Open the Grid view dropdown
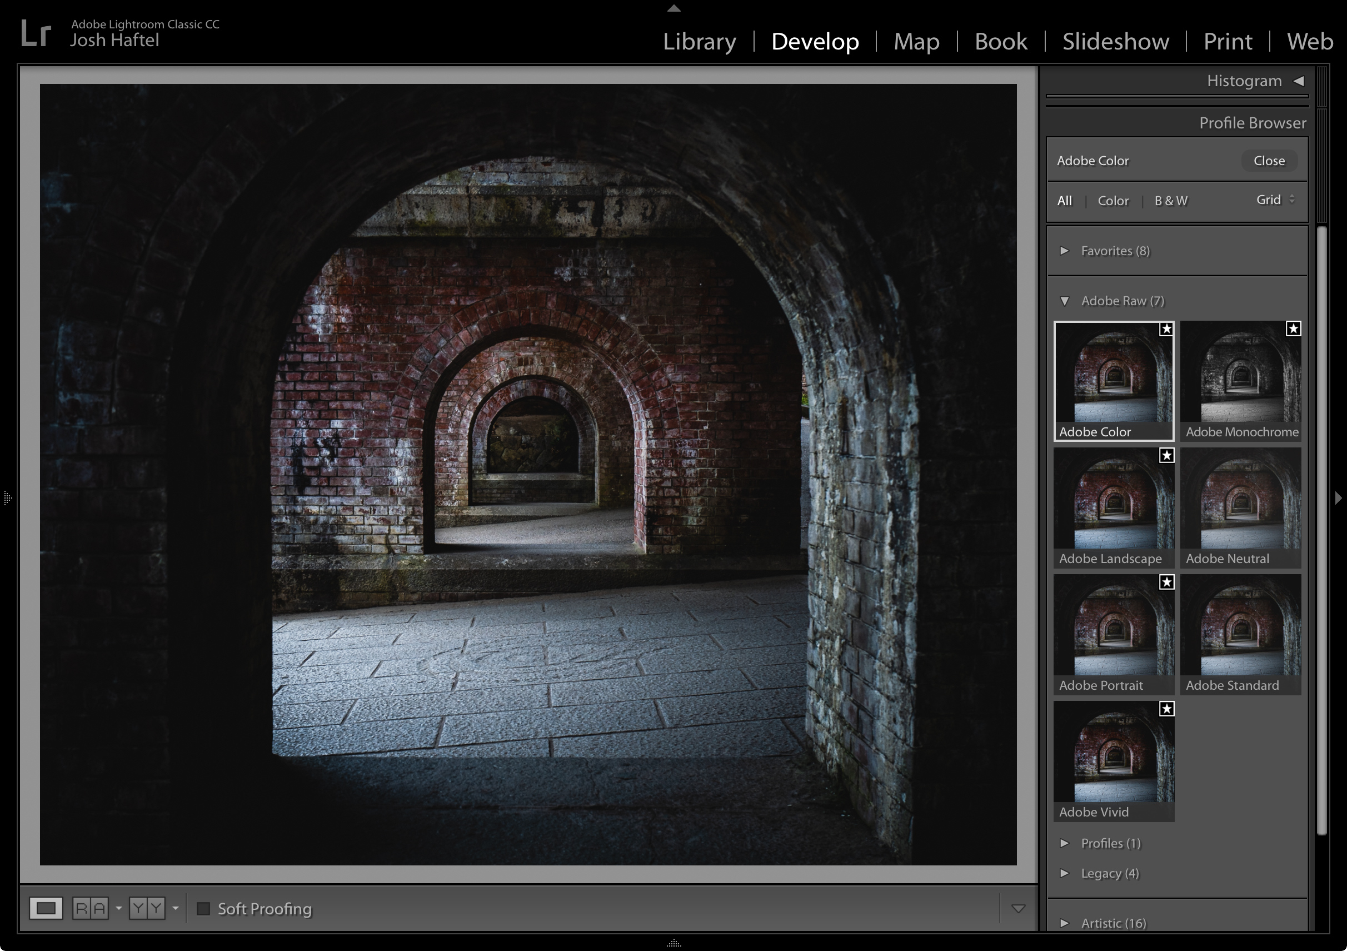This screenshot has width=1347, height=951. pos(1274,200)
